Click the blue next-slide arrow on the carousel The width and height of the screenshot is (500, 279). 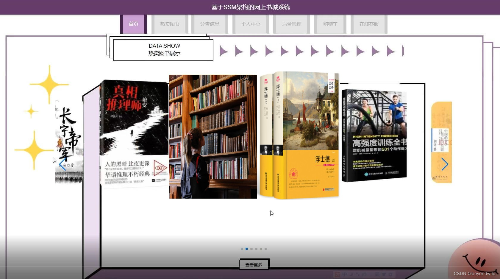pos(445,164)
